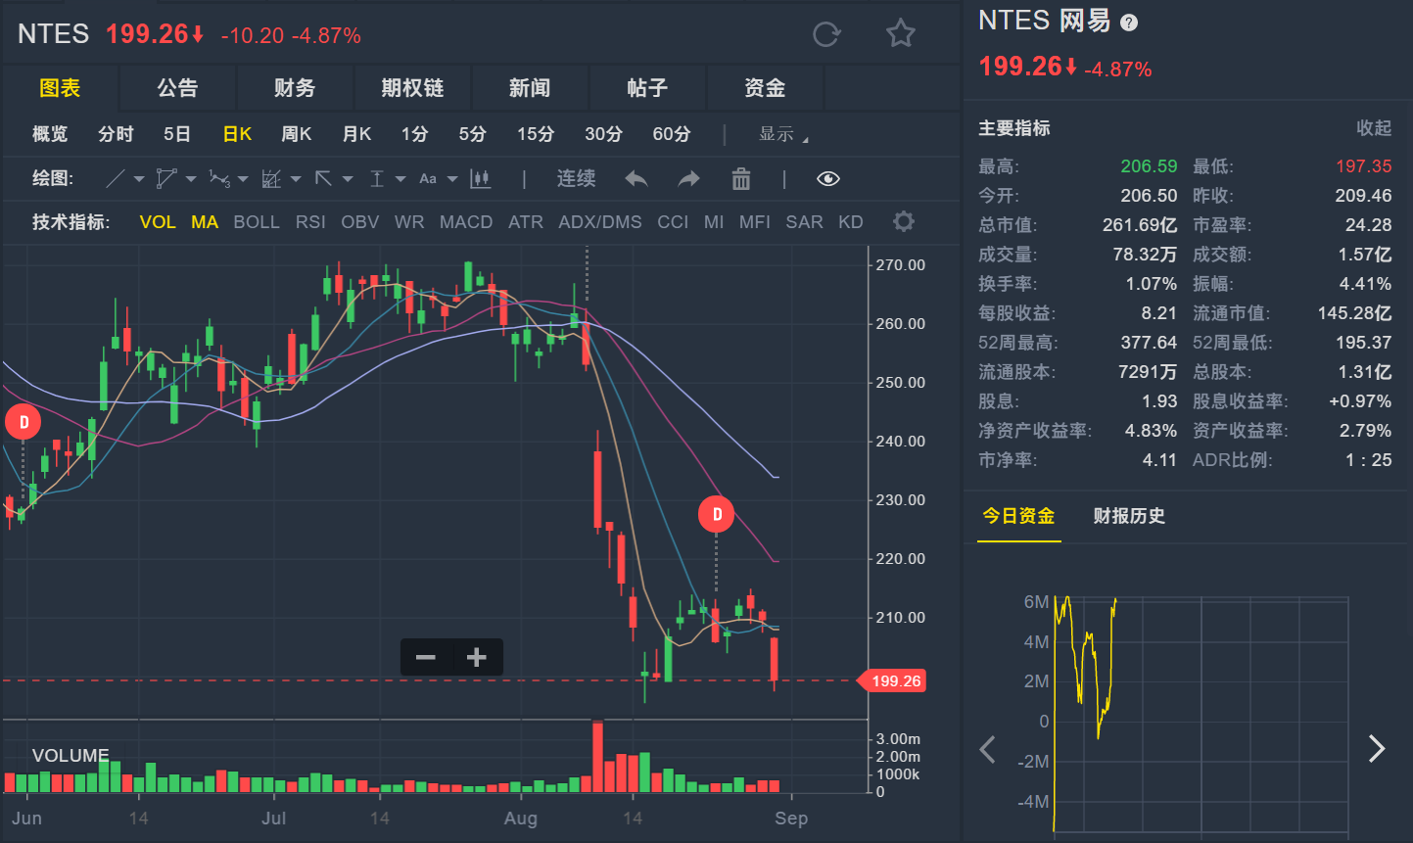The height and width of the screenshot is (843, 1413).
Task: Expand the line tool dropdown arrow
Action: click(139, 180)
